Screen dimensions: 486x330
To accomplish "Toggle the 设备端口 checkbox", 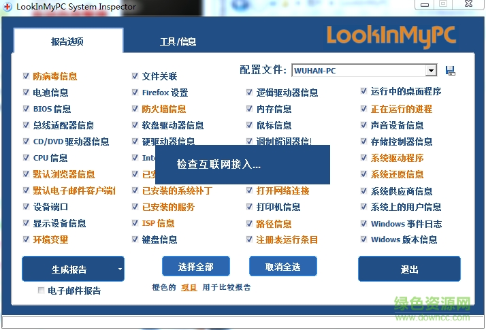I will pos(26,206).
